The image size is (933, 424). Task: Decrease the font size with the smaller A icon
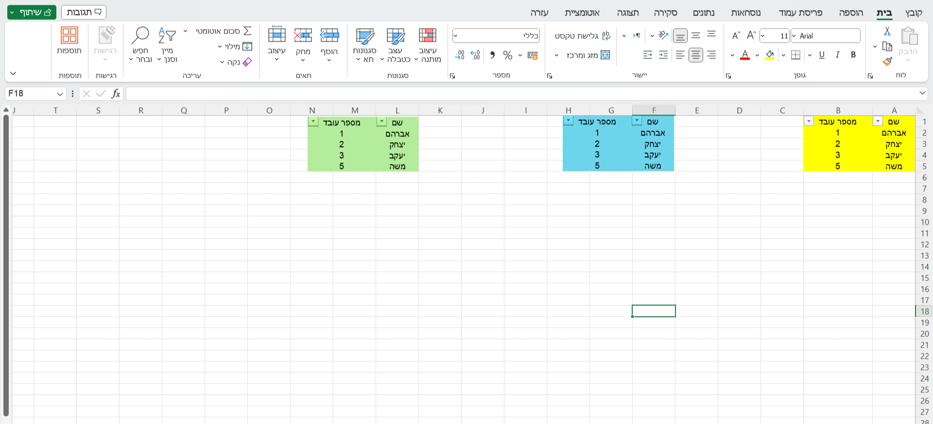(736, 35)
